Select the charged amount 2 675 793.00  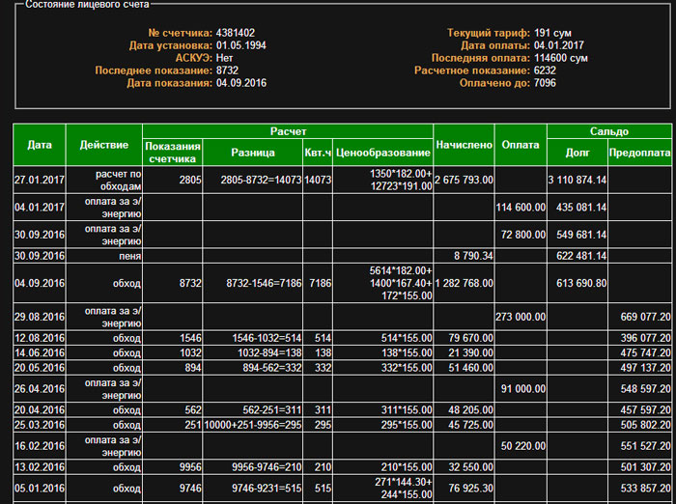click(x=465, y=180)
